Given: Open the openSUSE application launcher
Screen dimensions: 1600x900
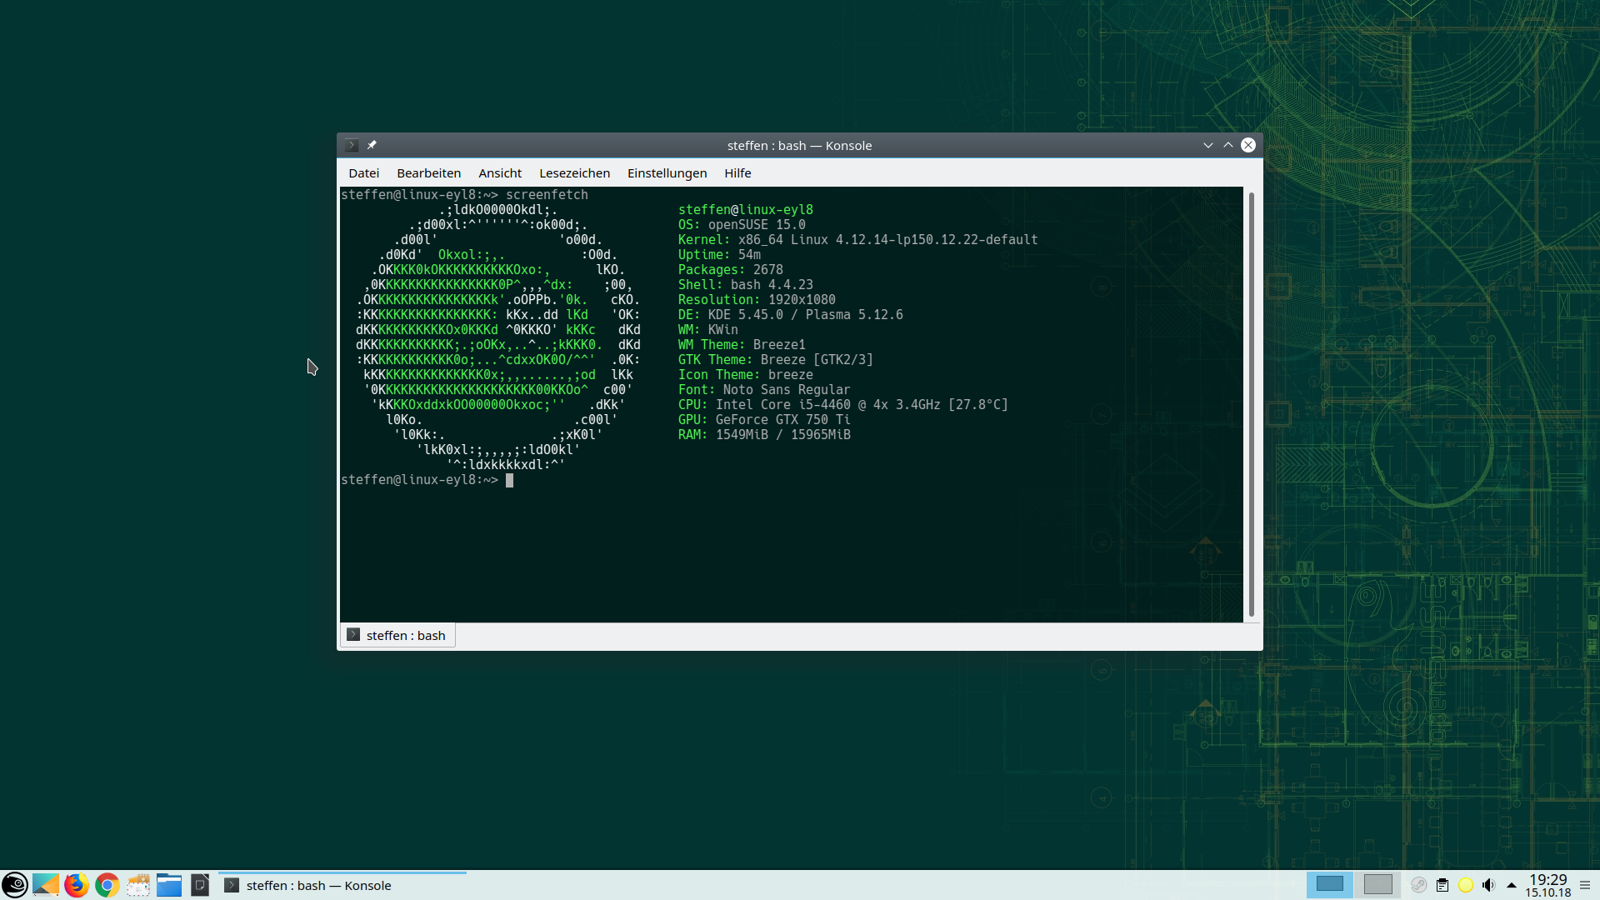Looking at the screenshot, I should (15, 885).
